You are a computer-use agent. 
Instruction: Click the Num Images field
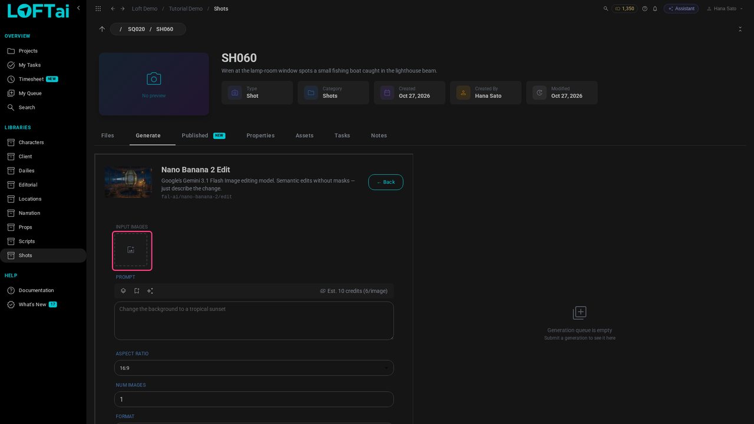click(254, 399)
